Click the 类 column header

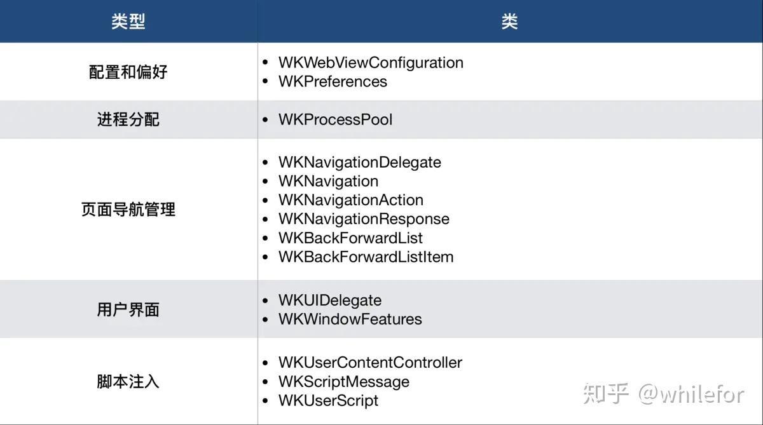point(509,22)
